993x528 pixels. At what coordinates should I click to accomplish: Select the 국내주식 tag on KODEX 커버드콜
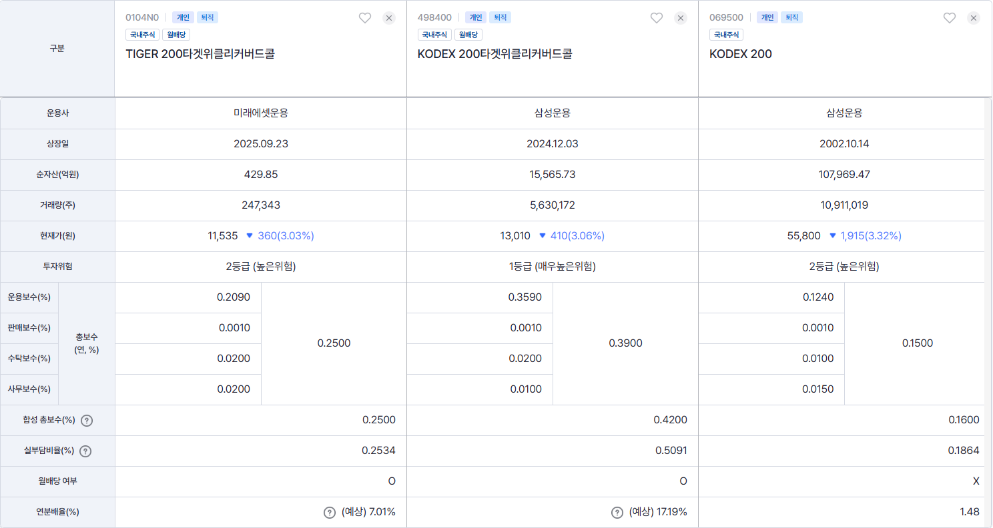point(434,34)
